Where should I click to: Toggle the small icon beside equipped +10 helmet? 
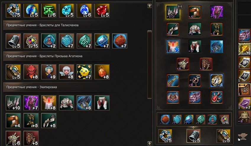click(180, 7)
